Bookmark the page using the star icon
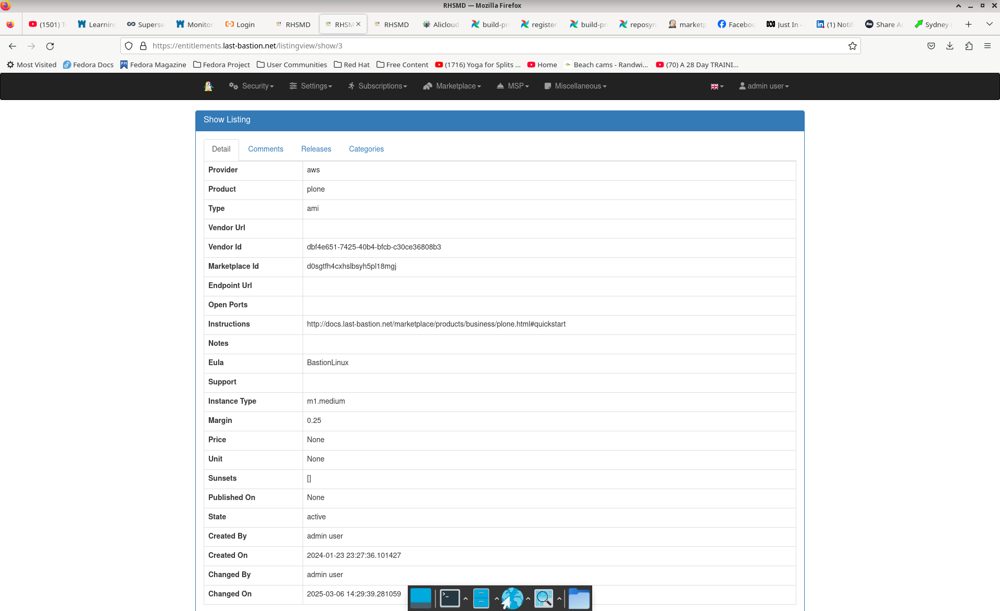Screen dimensions: 1000x611 coord(853,46)
